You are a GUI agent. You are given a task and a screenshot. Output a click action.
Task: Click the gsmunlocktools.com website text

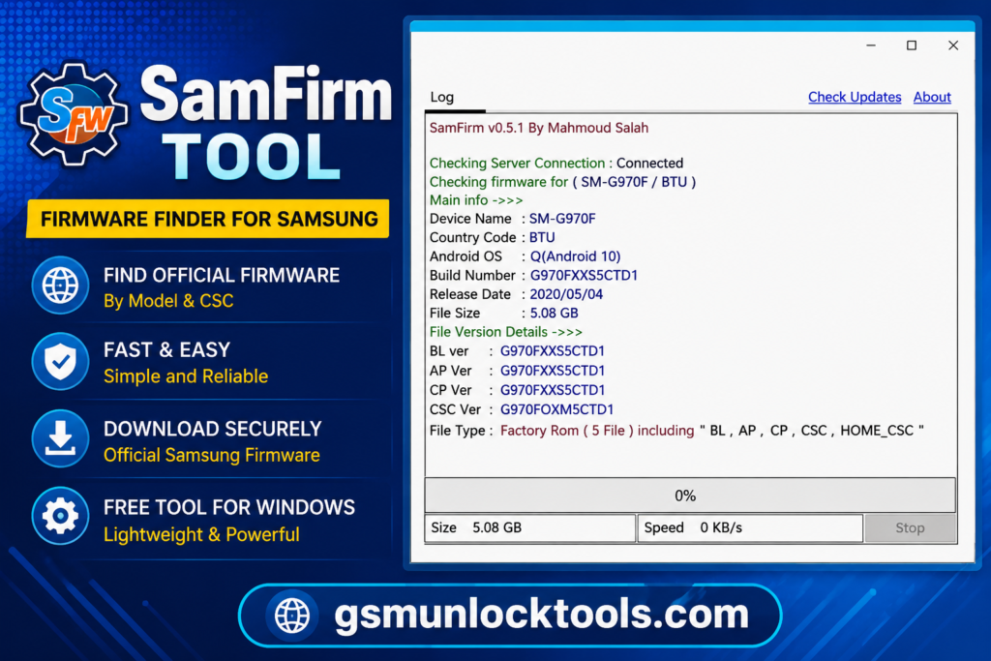542,615
